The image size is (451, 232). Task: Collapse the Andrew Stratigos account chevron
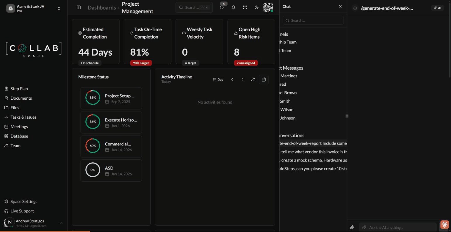pos(61,223)
